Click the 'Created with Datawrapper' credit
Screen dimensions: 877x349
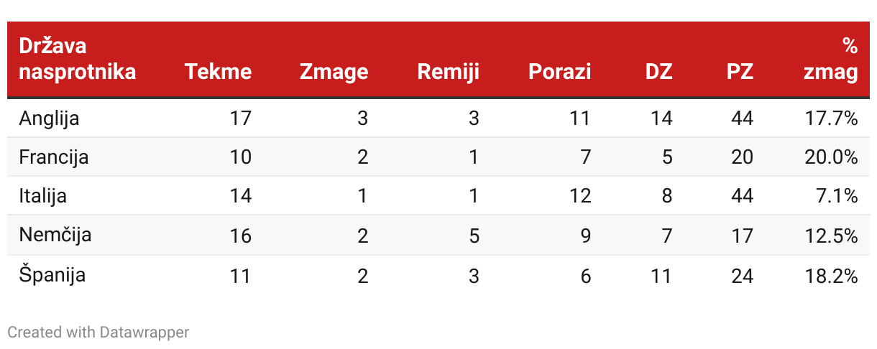pos(98,332)
